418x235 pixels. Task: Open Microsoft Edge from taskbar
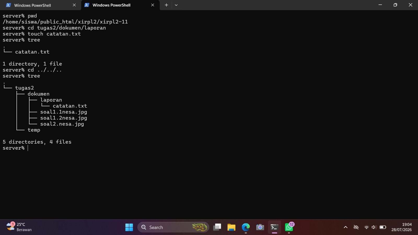246,227
